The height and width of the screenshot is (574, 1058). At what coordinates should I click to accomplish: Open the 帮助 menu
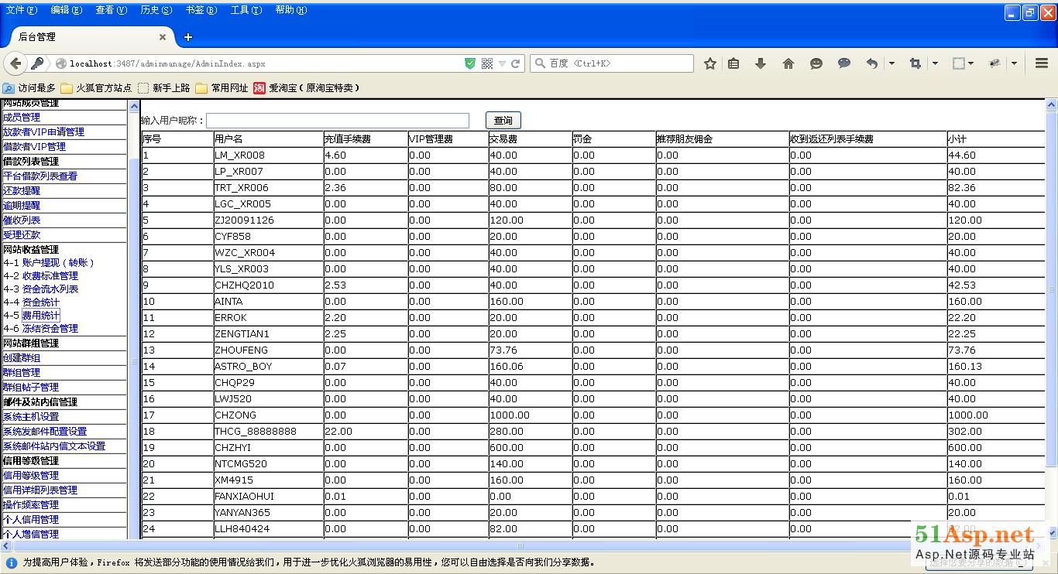pyautogui.click(x=291, y=10)
